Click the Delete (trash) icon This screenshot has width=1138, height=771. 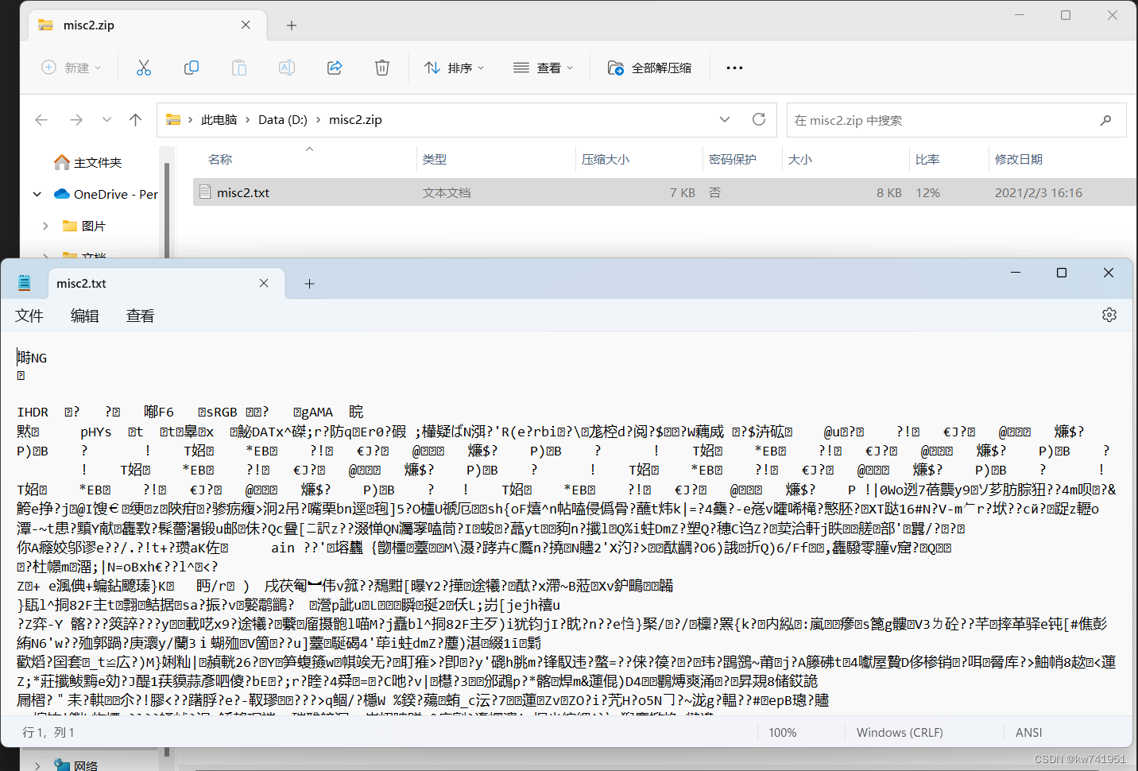point(382,68)
